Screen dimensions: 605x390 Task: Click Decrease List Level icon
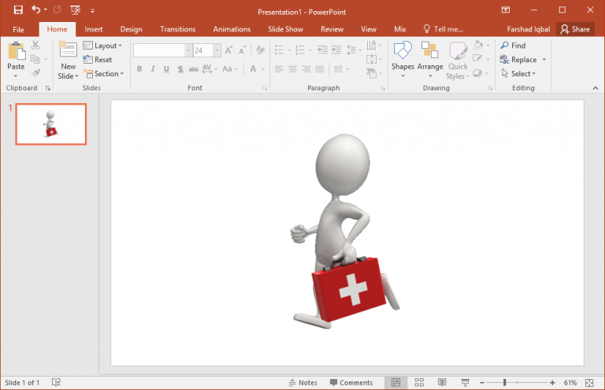pyautogui.click(x=322, y=50)
